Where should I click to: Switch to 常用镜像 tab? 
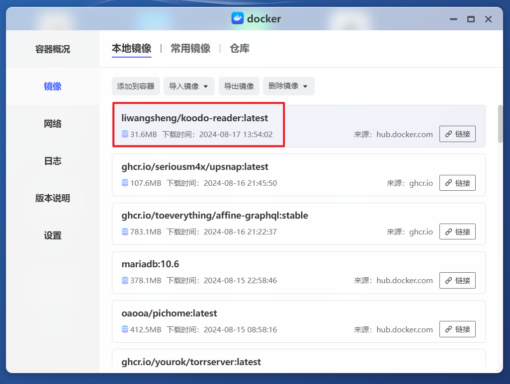tap(190, 49)
